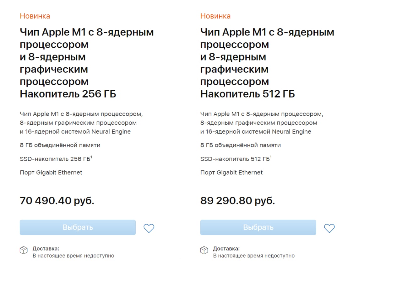Image resolution: width=402 pixels, height=281 pixels.
Task: Select the 256 ГБ model with Выбрать button
Action: coord(78,227)
